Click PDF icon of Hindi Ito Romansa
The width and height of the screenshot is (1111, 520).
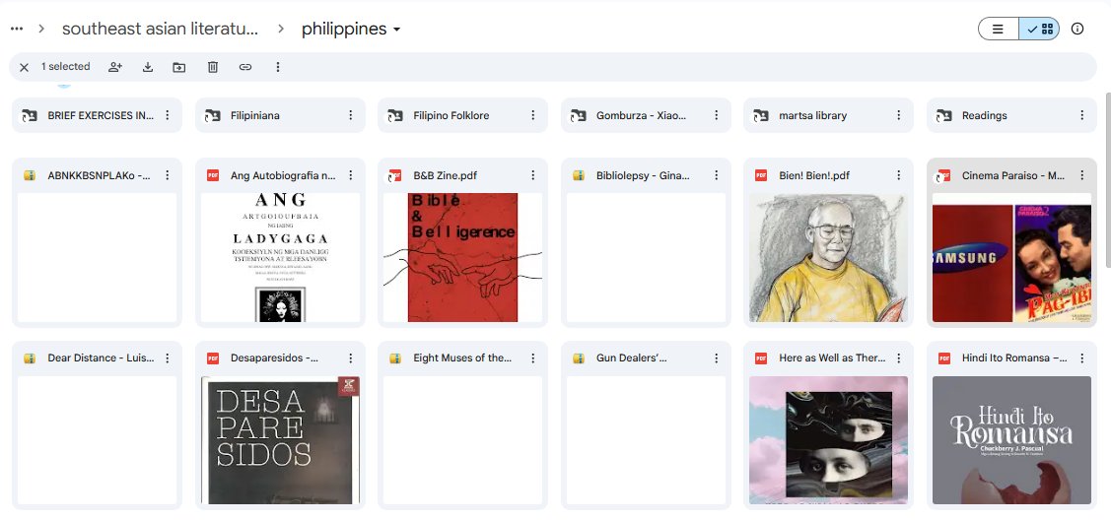tap(944, 357)
